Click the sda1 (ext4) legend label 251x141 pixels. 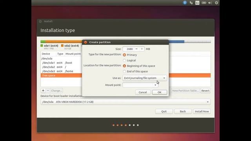click(x=51, y=46)
